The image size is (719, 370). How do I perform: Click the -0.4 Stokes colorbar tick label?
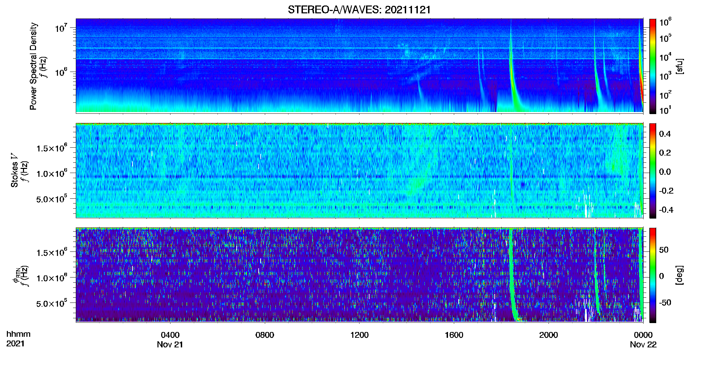click(x=666, y=210)
